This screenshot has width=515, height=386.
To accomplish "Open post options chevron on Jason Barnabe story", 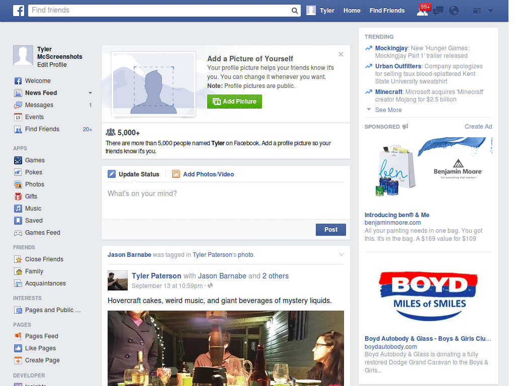I will coord(341,255).
